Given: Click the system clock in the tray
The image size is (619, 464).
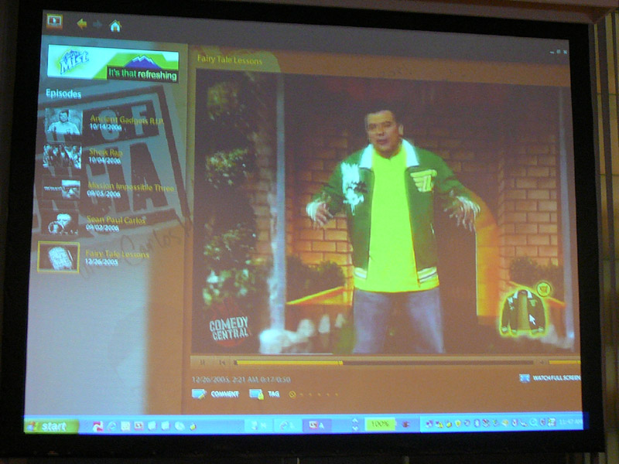Looking at the screenshot, I should click(x=571, y=421).
